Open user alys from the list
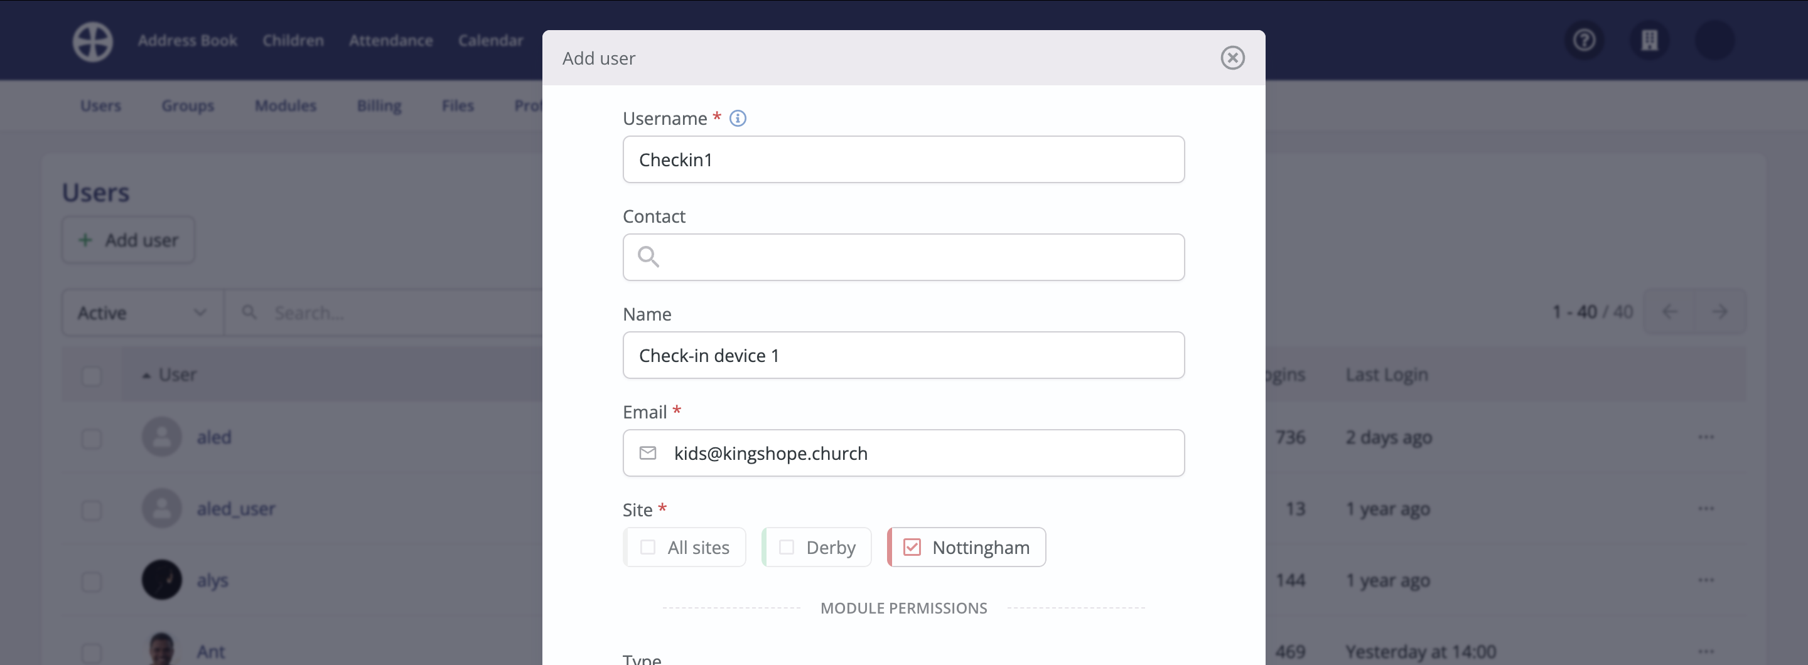1808x665 pixels. click(x=212, y=580)
